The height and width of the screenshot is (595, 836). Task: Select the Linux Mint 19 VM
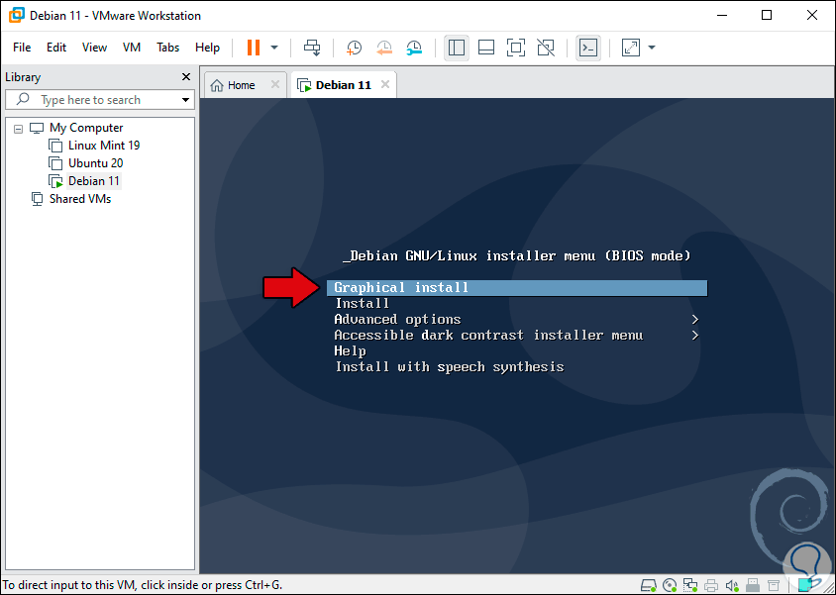tap(104, 146)
